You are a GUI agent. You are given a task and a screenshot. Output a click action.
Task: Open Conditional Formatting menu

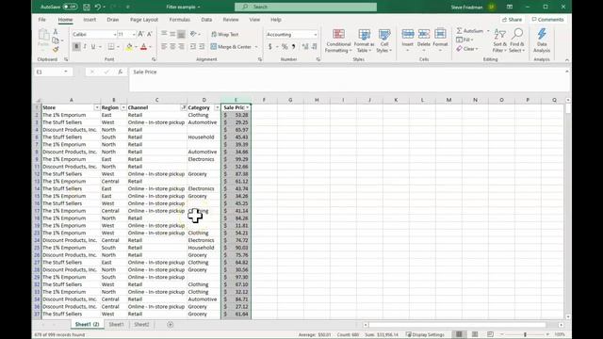coord(338,40)
